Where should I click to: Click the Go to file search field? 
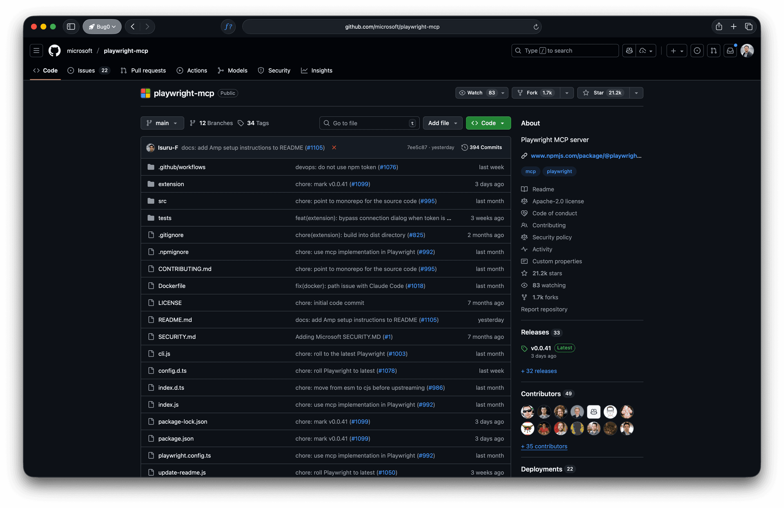365,123
